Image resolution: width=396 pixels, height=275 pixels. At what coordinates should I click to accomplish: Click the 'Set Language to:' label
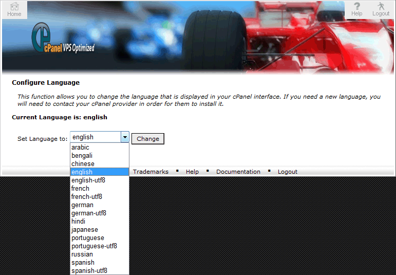(43, 139)
